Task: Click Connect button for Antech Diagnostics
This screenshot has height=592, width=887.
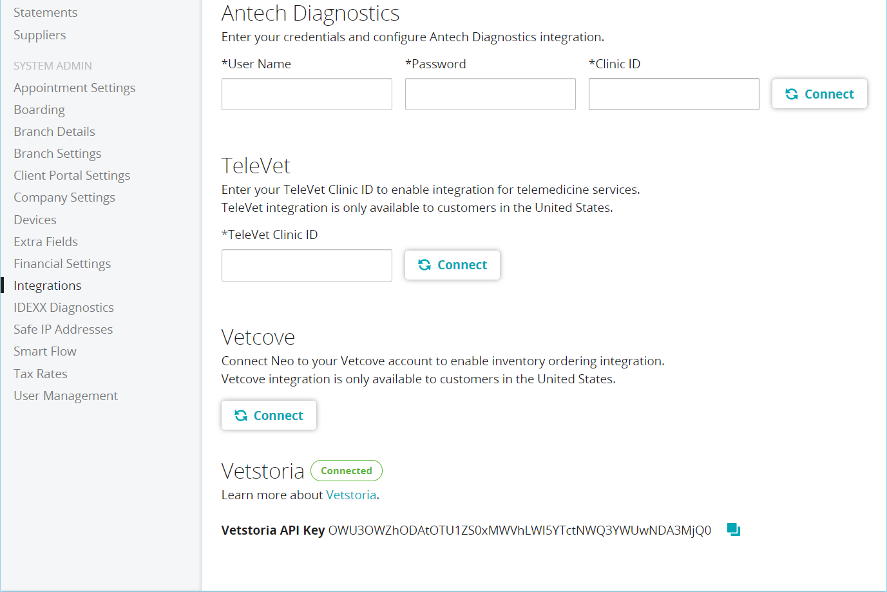Action: [x=819, y=94]
